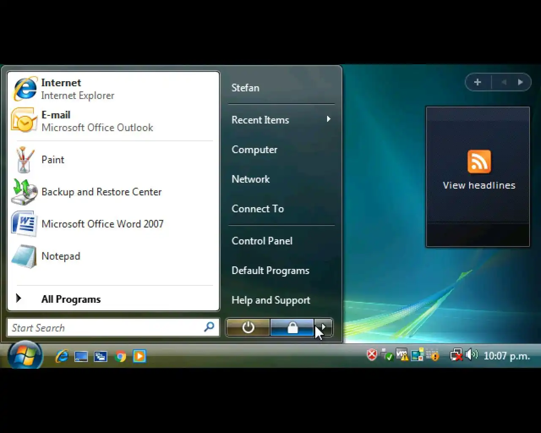Click Show Desktop in Quick Launch

[x=81, y=356]
